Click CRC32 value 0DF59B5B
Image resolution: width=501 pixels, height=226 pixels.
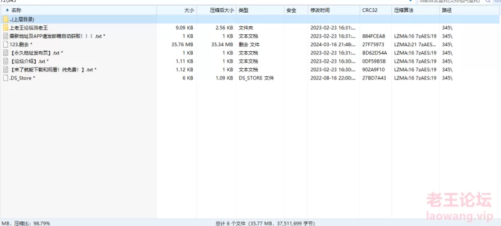[x=374, y=61]
